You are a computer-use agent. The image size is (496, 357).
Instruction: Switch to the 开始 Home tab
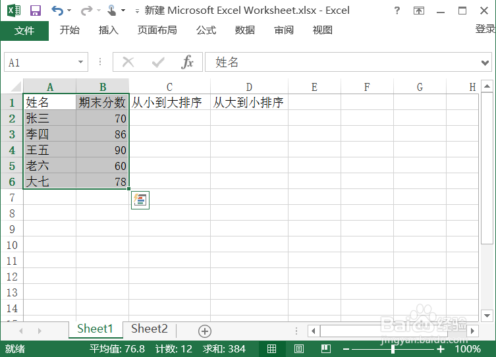coord(70,30)
